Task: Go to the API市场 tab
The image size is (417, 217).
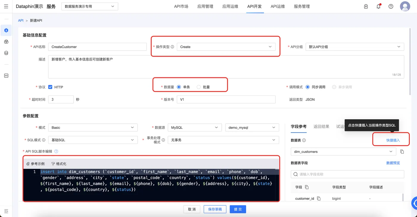Action: tap(181, 6)
